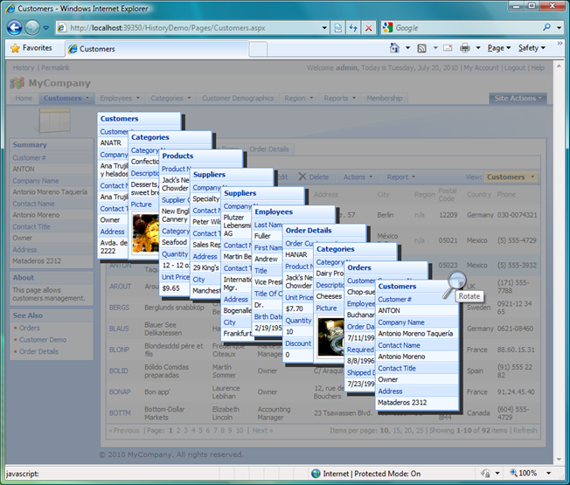Click the Rotate magnifier icon
The width and height of the screenshot is (570, 485).
(454, 285)
